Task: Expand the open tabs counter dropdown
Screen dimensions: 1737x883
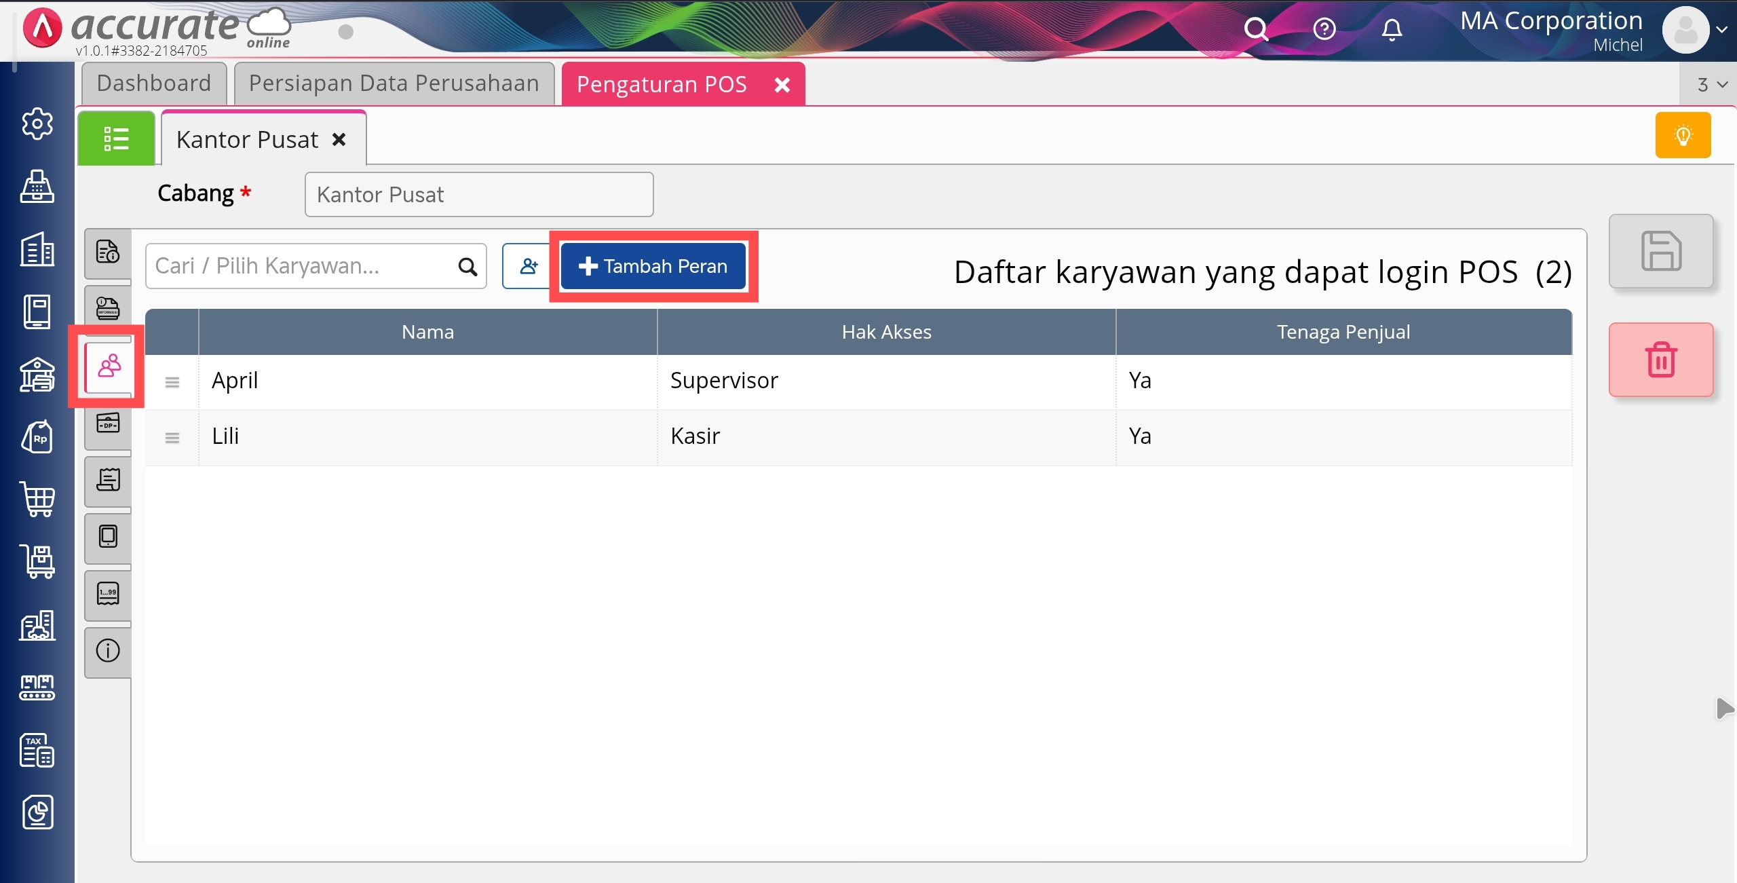Action: tap(1711, 85)
